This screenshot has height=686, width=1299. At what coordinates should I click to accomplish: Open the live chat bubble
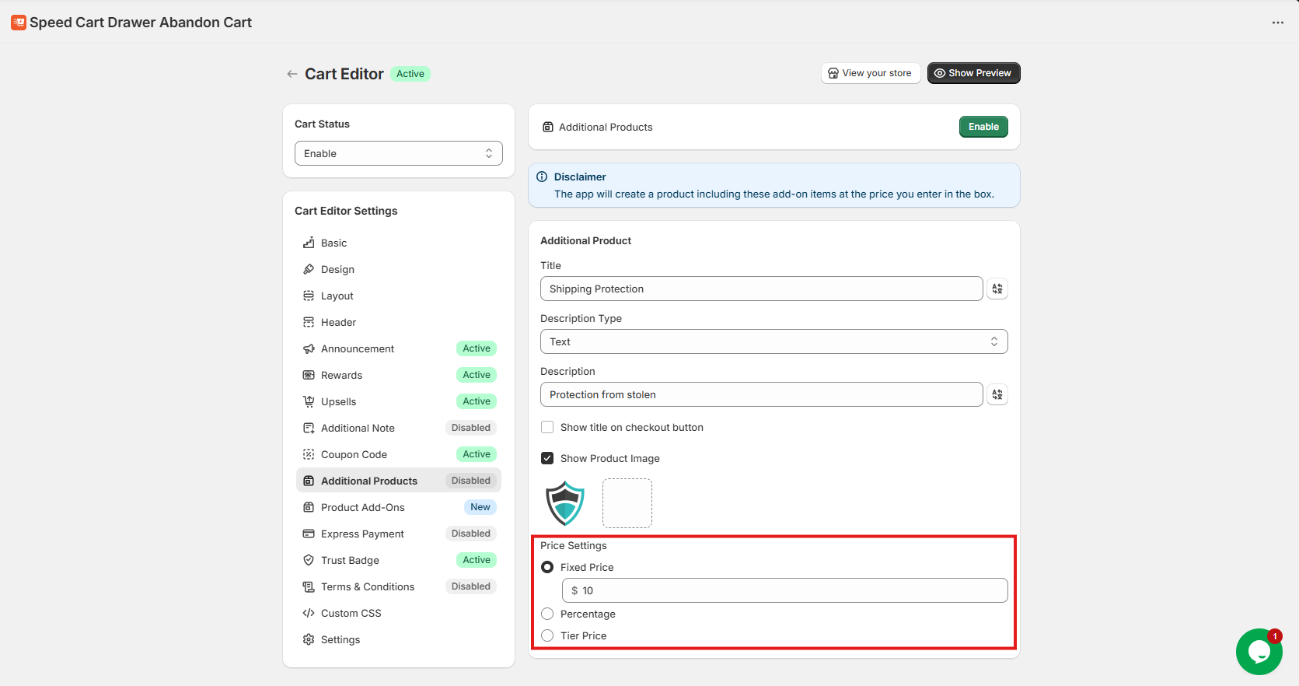[x=1259, y=652]
